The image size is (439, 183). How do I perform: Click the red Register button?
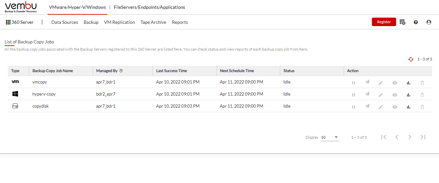click(384, 22)
